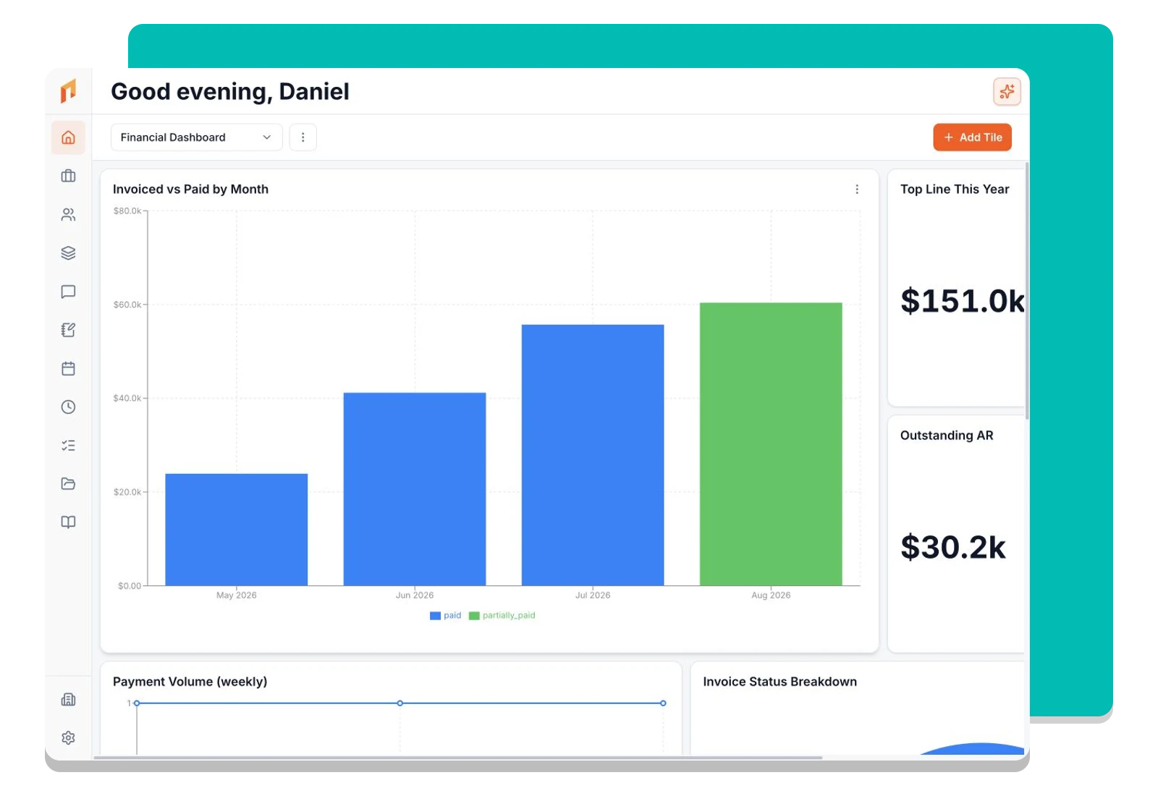Click the Invoiced vs Paid by Month title
Image resolution: width=1158 pixels, height=796 pixels.
point(190,189)
